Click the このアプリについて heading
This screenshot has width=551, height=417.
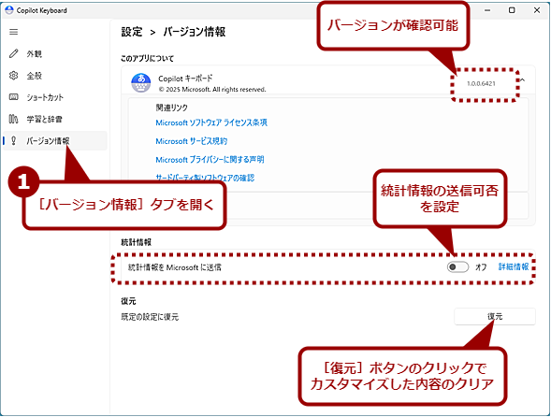pyautogui.click(x=147, y=58)
